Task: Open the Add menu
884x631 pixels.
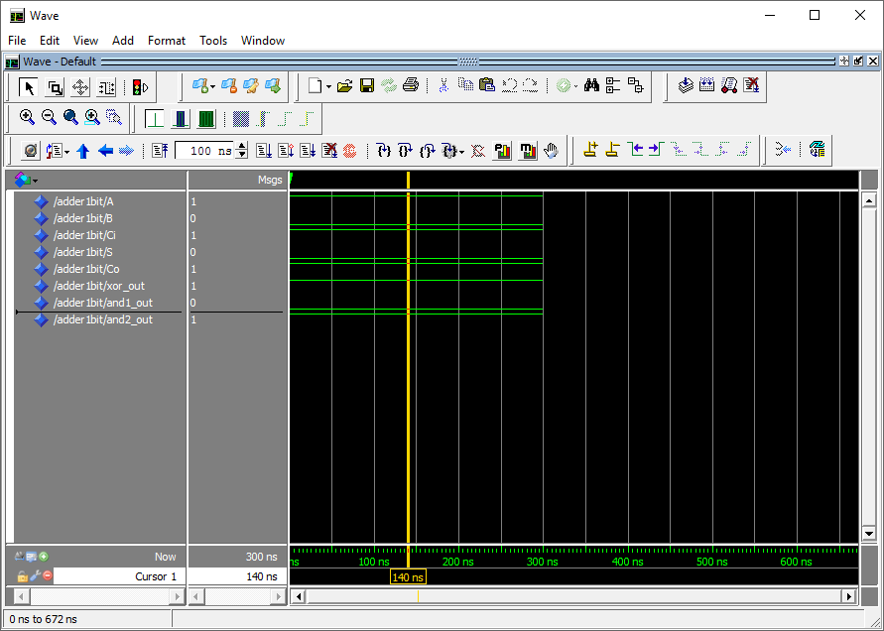Action: 123,41
